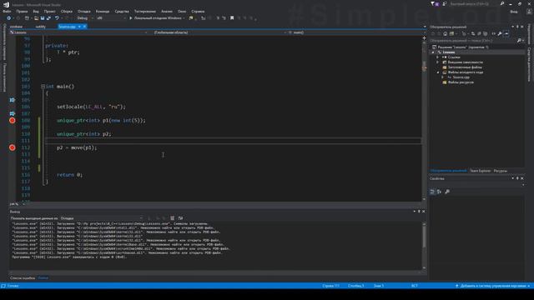Close the Source.cpp editor tab
The width and height of the screenshot is (534, 300).
coord(84,27)
